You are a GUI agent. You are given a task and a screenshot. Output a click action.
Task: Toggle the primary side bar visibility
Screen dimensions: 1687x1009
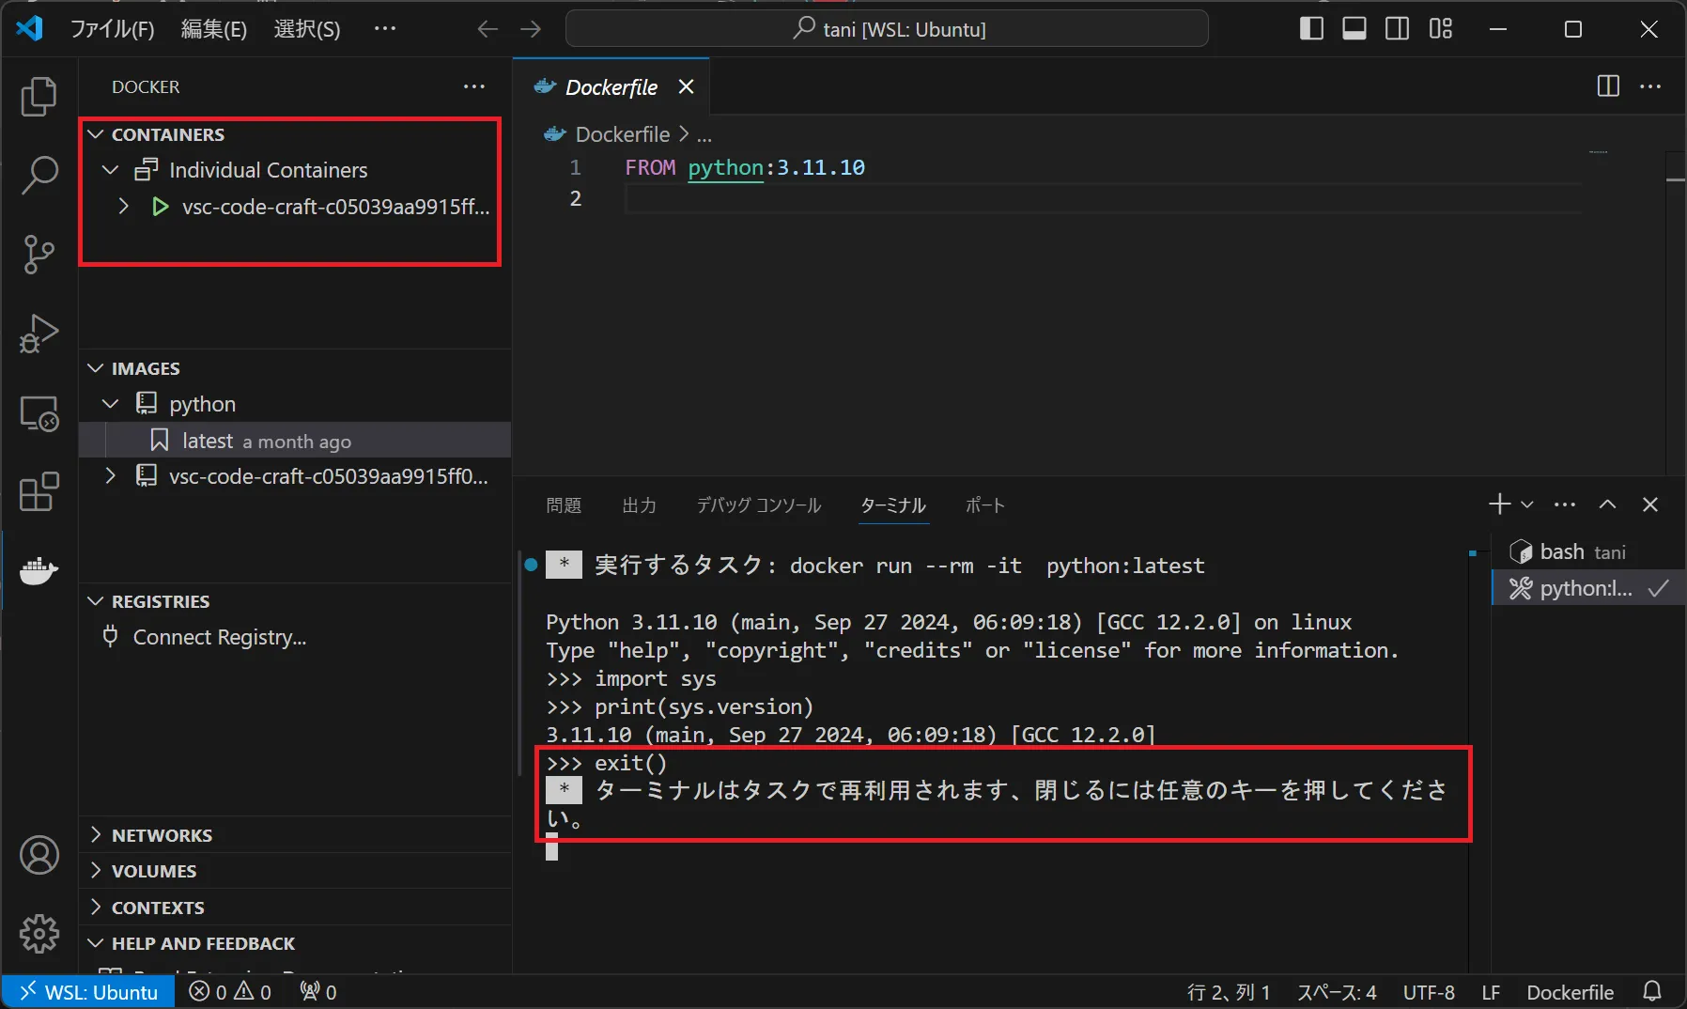pos(1311,29)
